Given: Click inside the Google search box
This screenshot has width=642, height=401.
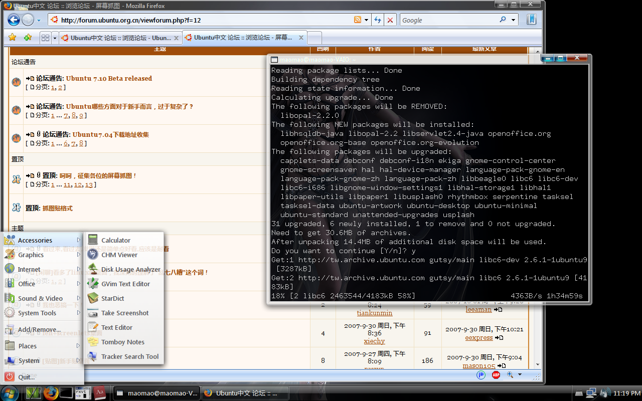Looking at the screenshot, I should point(449,20).
